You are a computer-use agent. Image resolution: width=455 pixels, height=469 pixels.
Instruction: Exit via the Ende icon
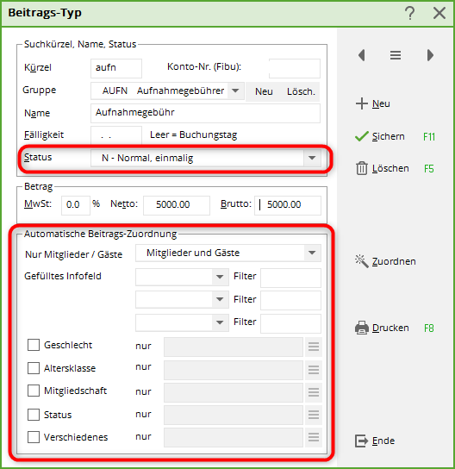pos(362,441)
